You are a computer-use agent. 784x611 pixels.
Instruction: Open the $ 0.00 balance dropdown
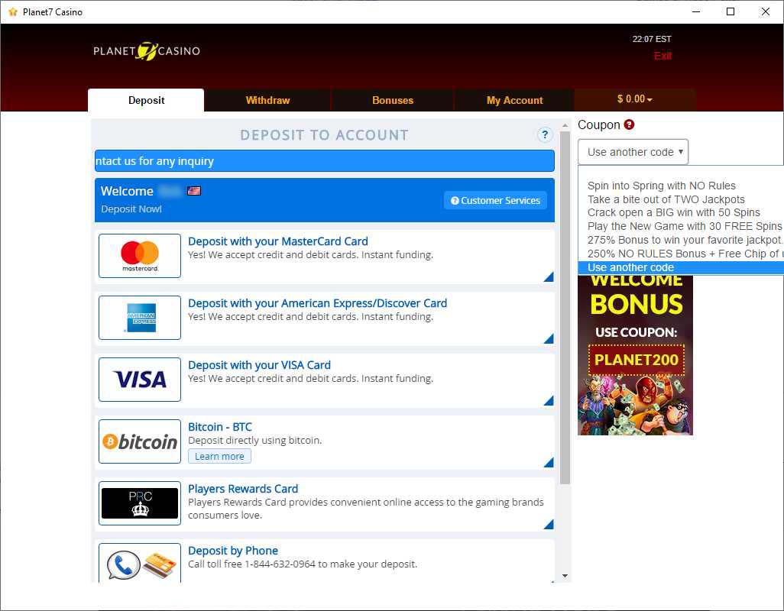635,99
